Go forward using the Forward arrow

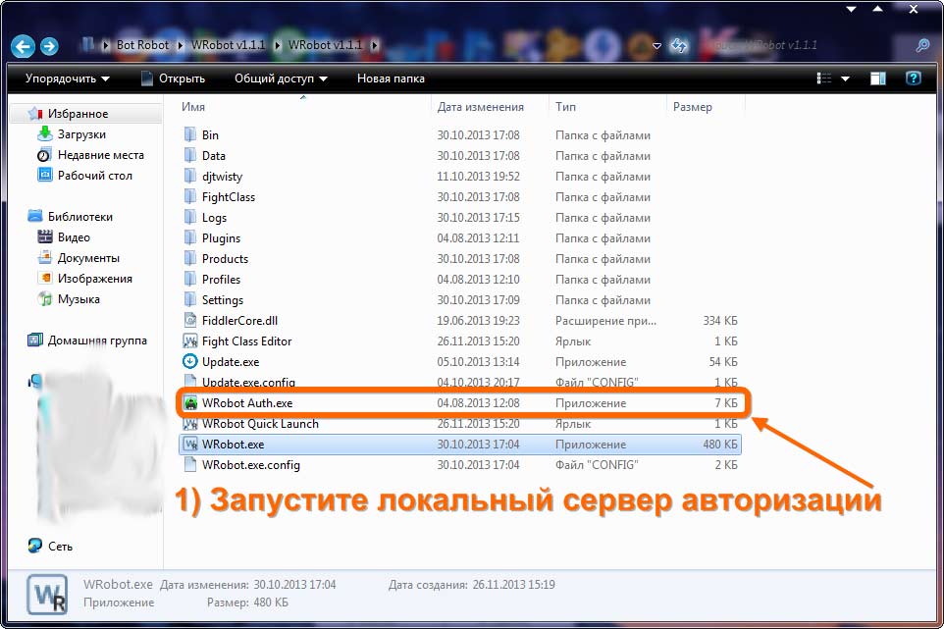tap(49, 46)
